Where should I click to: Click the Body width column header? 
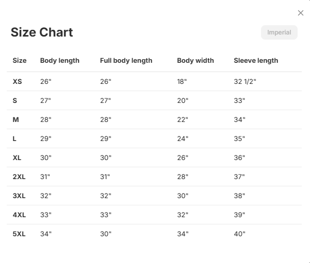[x=195, y=60]
